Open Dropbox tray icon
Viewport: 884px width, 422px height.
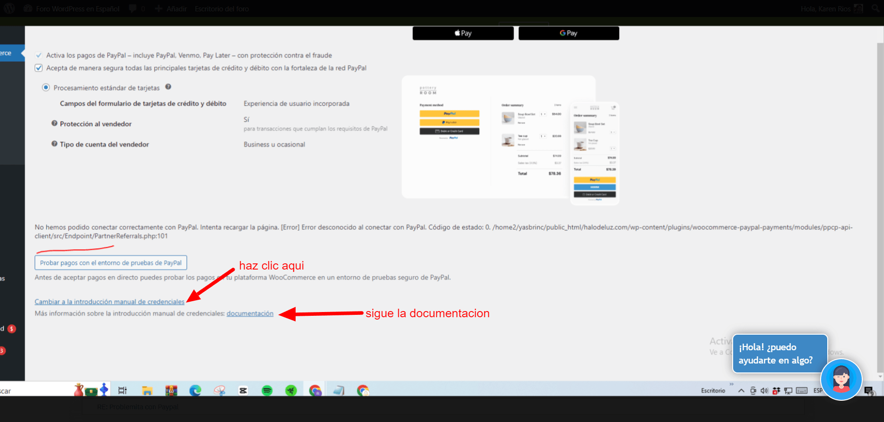776,390
